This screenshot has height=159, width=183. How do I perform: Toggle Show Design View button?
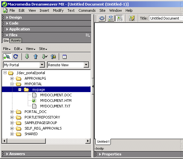[120, 18]
